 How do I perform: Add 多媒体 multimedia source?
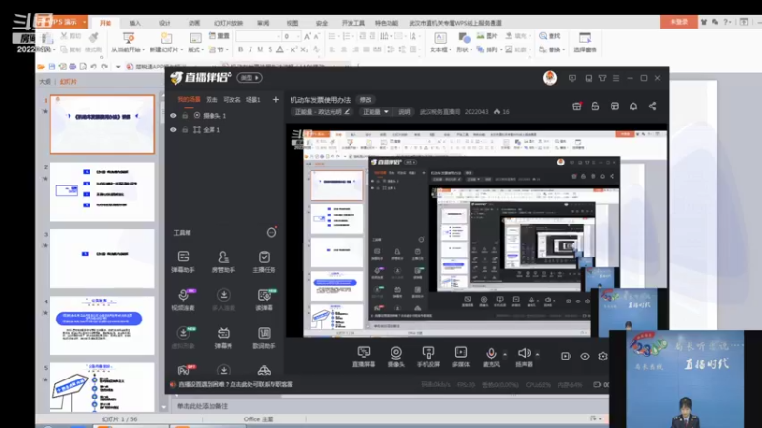tap(461, 357)
